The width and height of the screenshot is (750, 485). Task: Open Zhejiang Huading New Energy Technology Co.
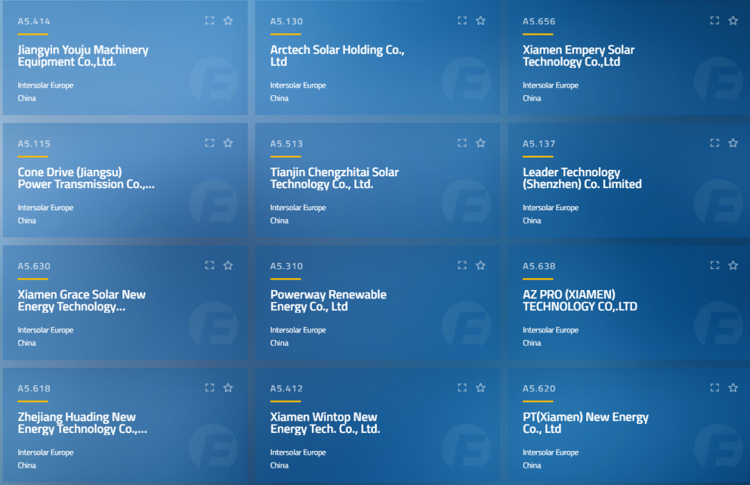tap(82, 423)
